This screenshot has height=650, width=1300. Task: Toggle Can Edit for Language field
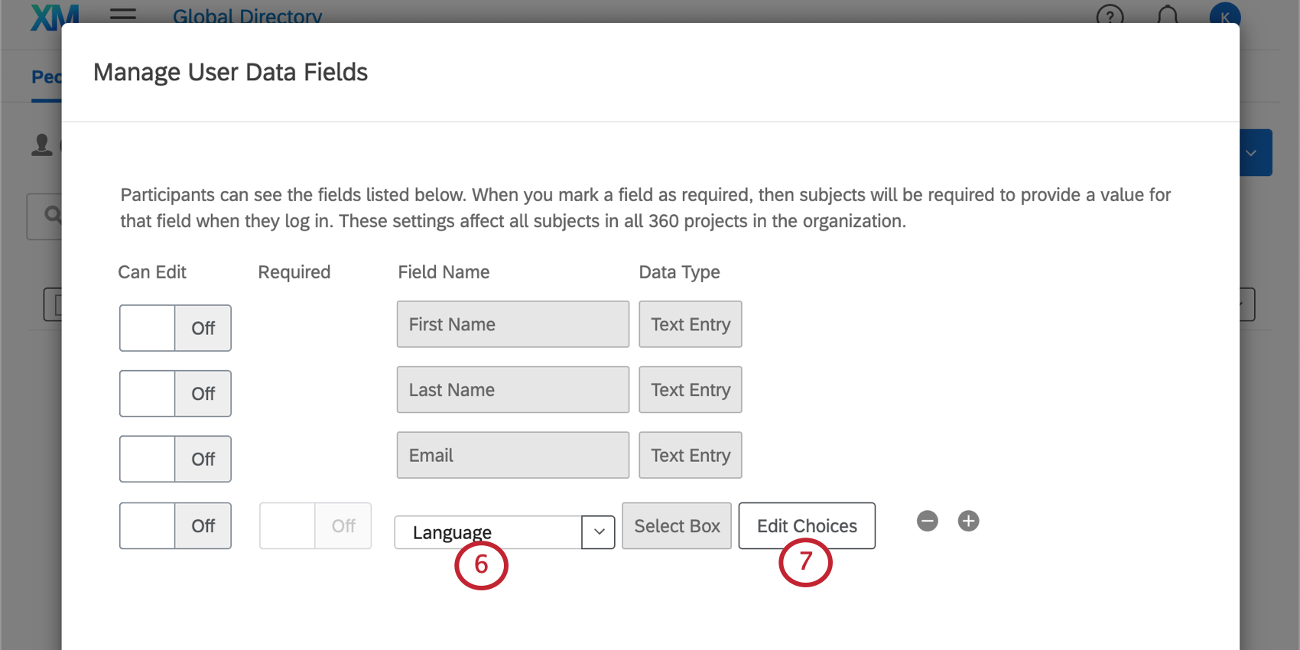point(175,525)
